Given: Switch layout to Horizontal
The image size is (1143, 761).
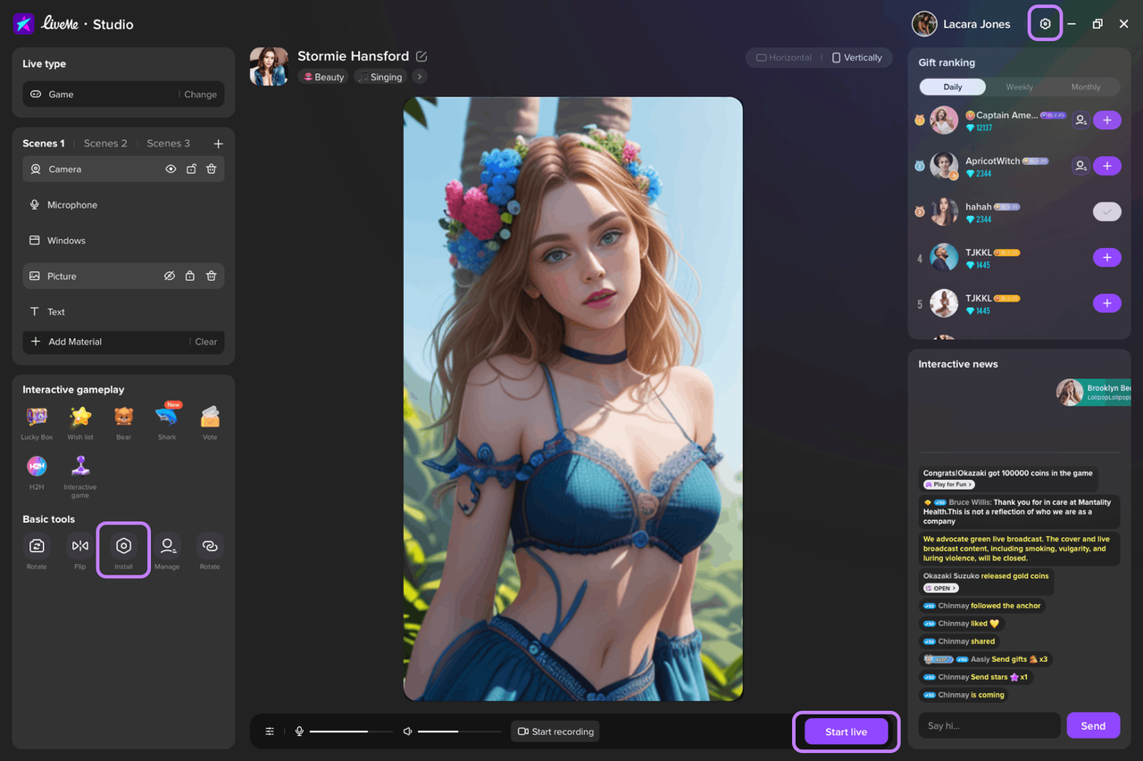Looking at the screenshot, I should pos(784,58).
